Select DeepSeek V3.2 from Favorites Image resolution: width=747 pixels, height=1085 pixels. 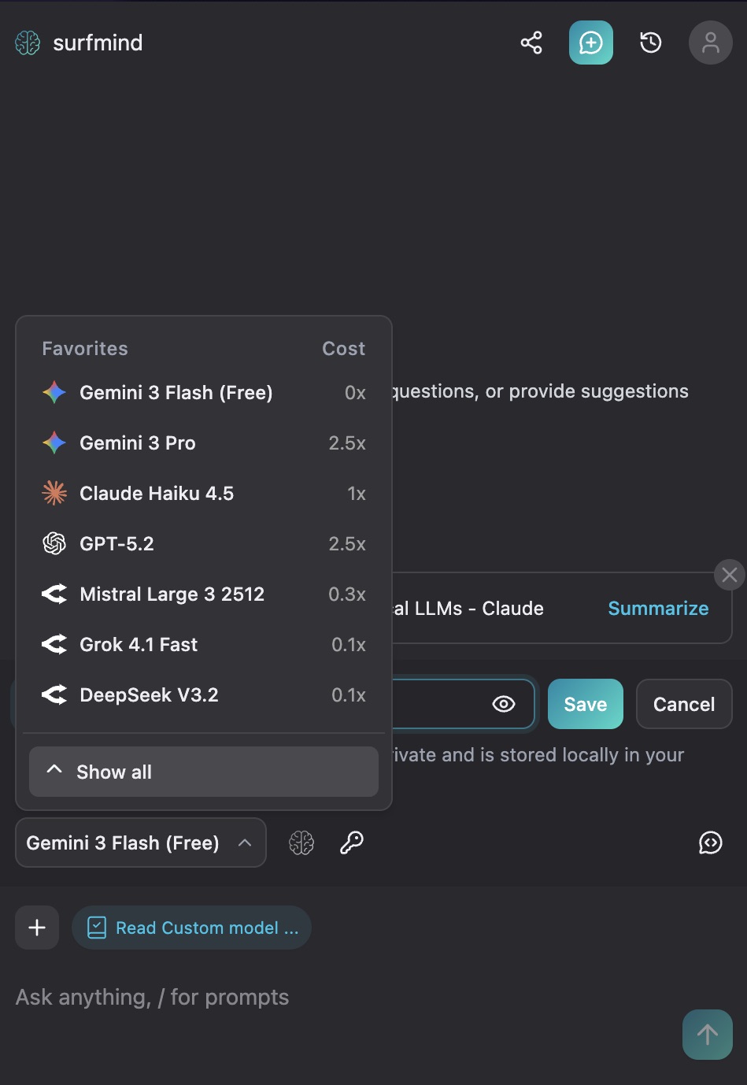click(x=150, y=694)
